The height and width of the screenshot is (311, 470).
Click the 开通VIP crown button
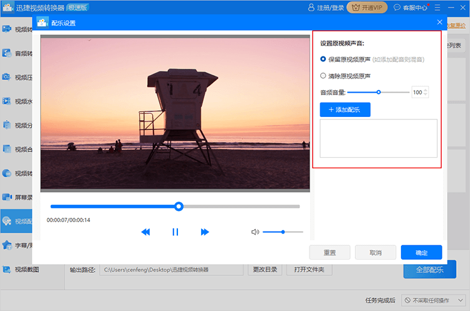click(x=367, y=8)
